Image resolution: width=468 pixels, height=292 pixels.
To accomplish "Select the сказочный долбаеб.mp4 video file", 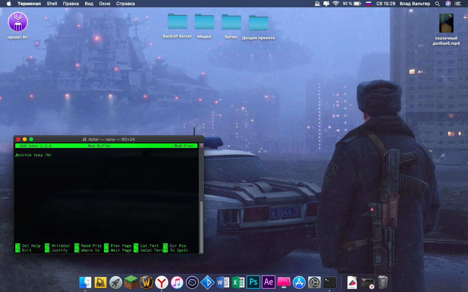I will (446, 29).
